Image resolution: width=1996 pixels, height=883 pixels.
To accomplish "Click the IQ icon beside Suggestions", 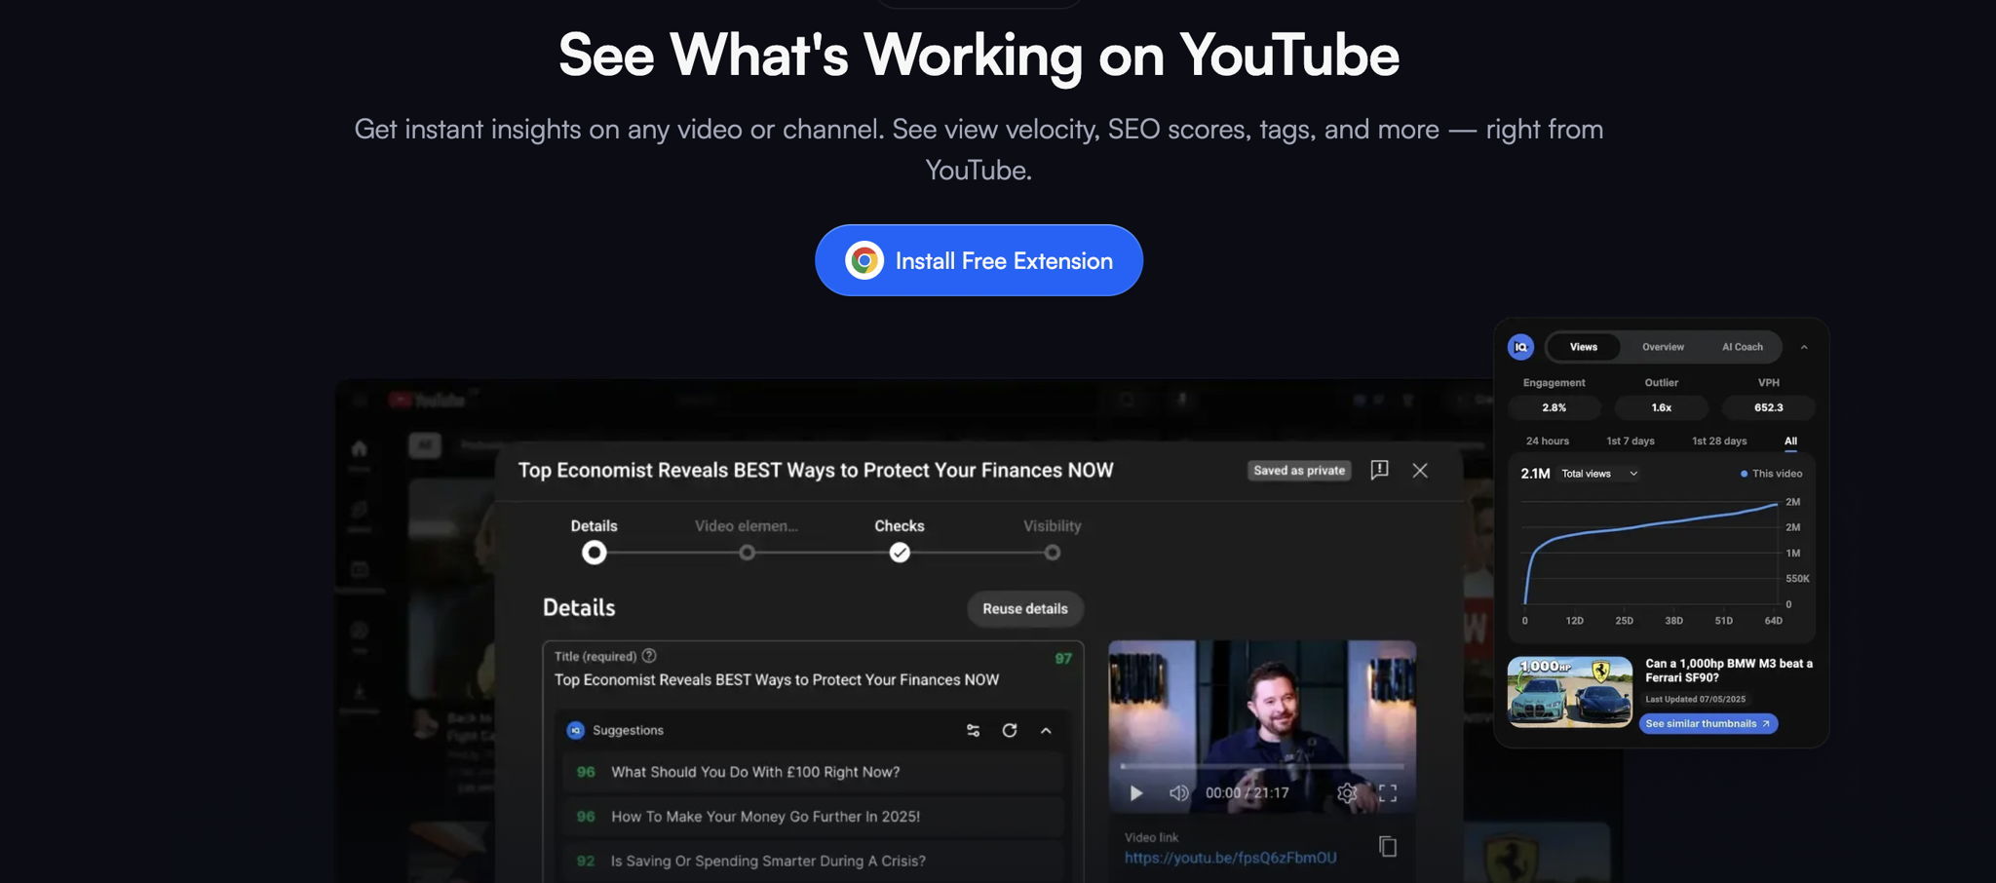I will pos(575,730).
